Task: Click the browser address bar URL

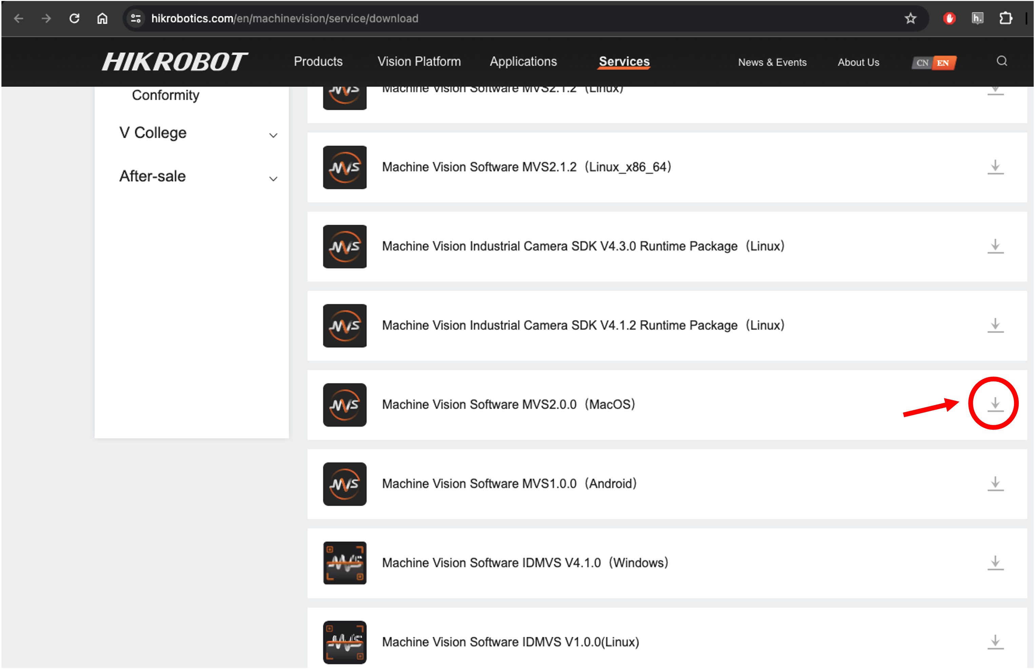Action: coord(285,18)
